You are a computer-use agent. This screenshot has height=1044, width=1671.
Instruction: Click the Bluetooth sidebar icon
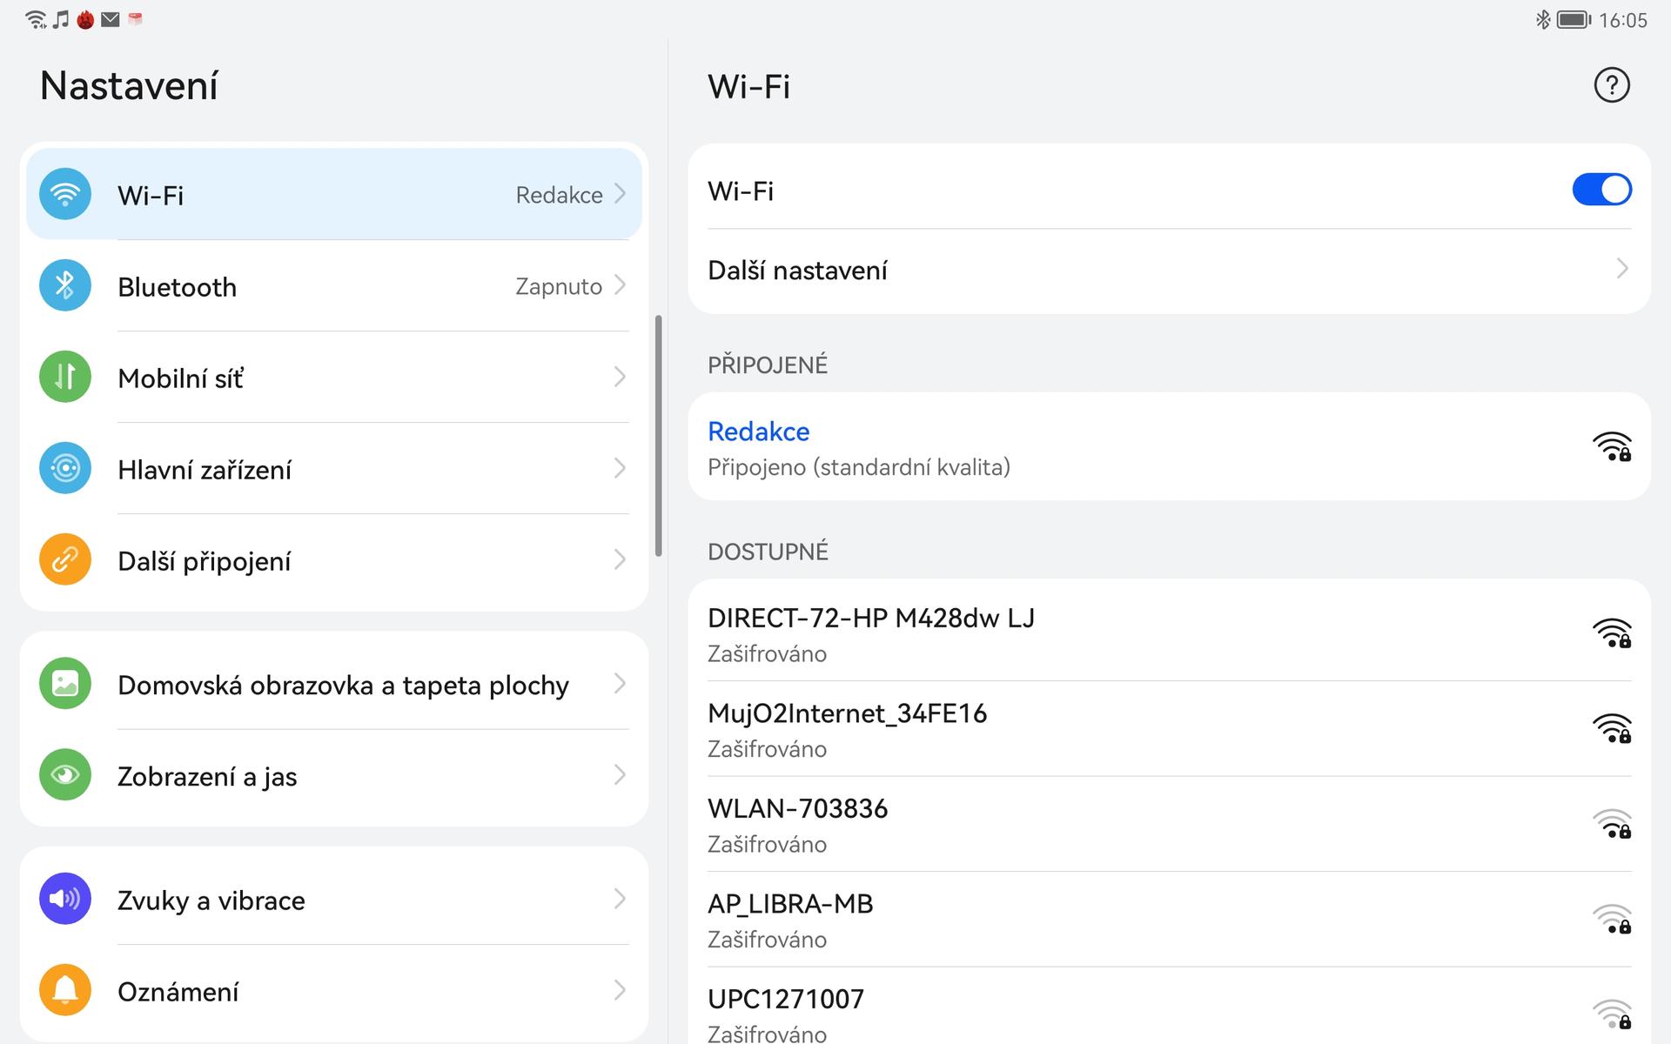coord(65,285)
